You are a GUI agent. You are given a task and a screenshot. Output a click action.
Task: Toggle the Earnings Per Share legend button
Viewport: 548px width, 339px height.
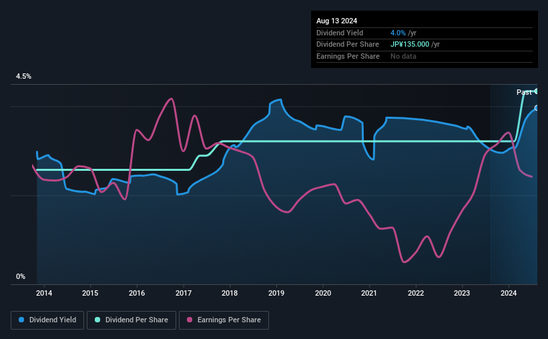[x=224, y=320]
